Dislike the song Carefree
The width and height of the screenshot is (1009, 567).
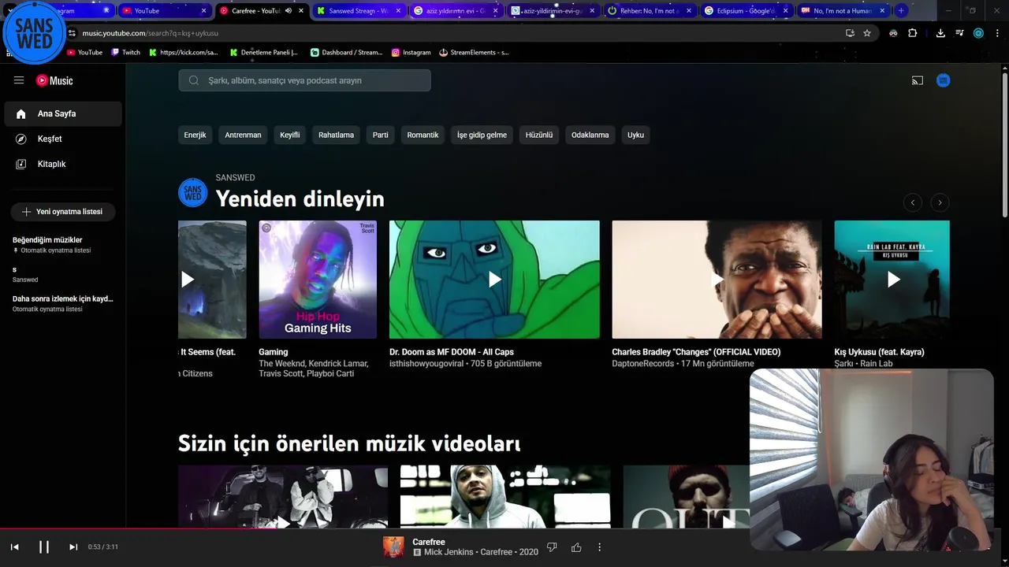(552, 547)
